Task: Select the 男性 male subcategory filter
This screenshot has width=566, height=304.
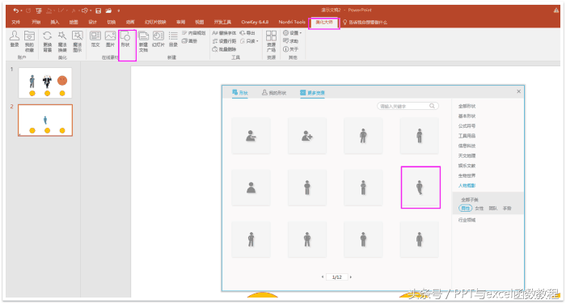Action: tap(465, 209)
